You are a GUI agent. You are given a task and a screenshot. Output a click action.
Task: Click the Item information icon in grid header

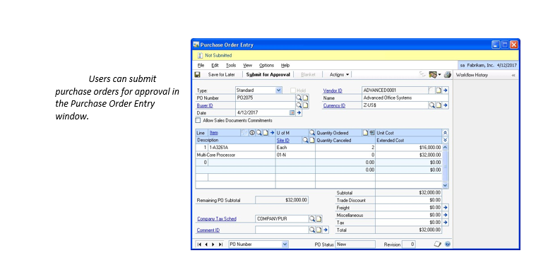tap(253, 133)
